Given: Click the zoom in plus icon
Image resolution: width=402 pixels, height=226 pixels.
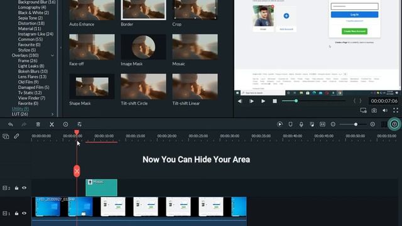Looking at the screenshot, I should [x=372, y=124].
